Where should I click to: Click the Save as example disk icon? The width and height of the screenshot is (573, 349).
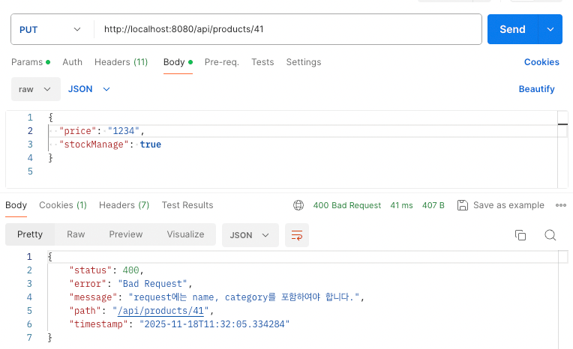click(x=463, y=205)
